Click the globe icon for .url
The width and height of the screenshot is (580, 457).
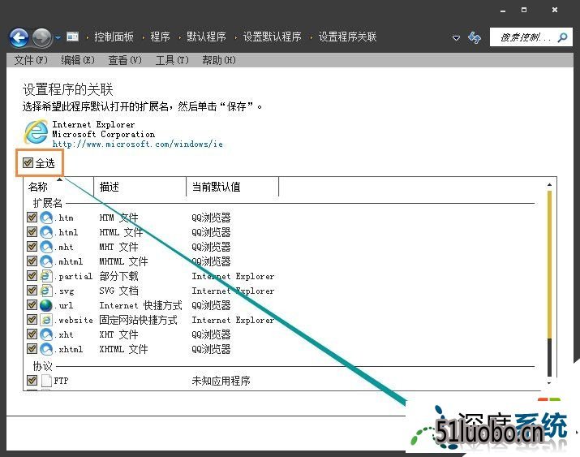tap(46, 305)
